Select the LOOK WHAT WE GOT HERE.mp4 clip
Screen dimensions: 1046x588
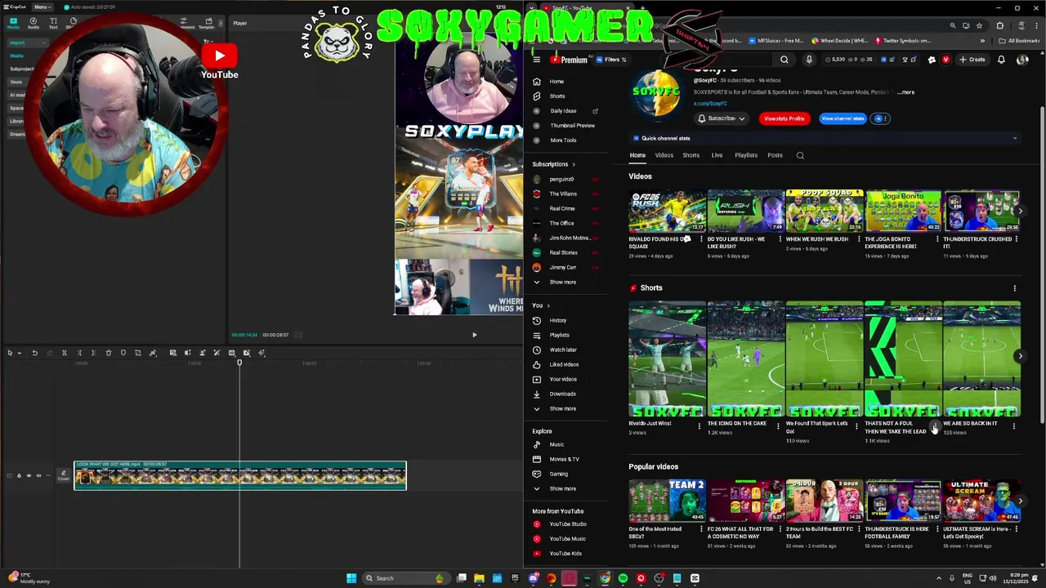[x=240, y=475]
